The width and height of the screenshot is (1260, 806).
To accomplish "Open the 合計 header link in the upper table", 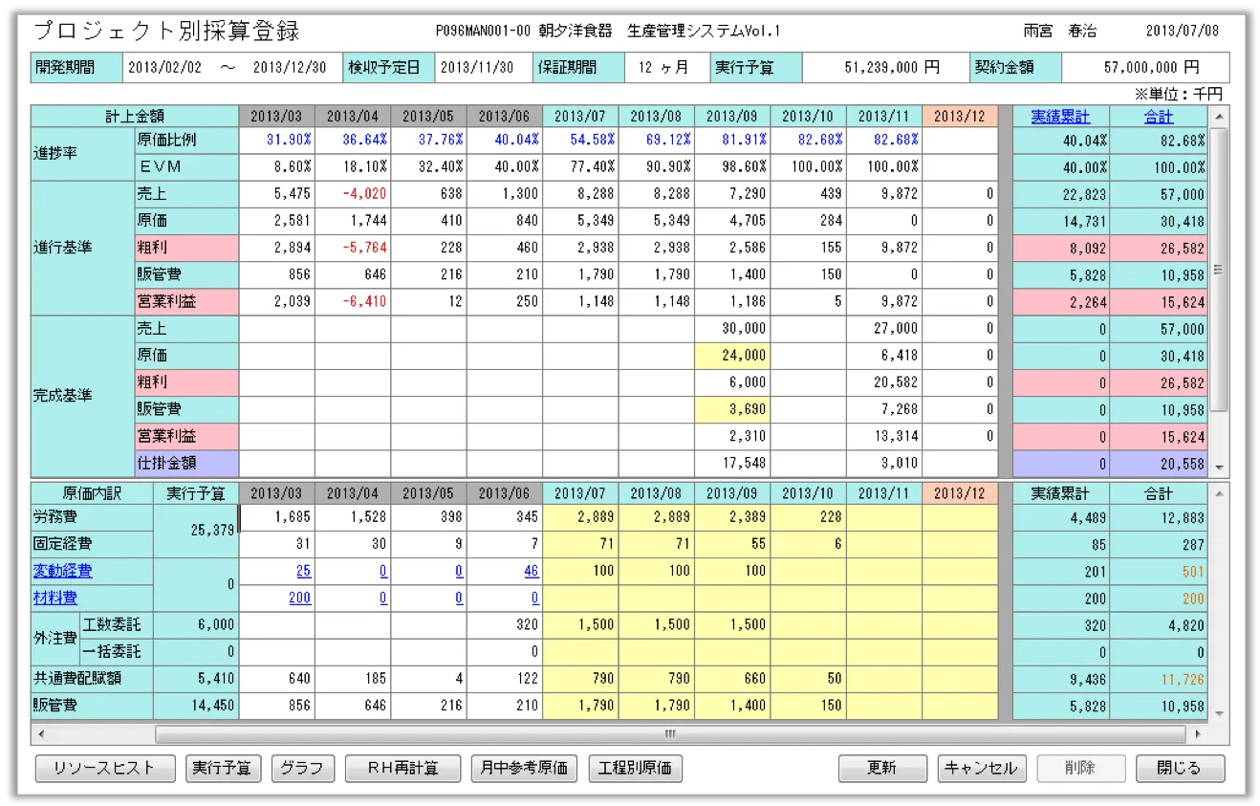I will pos(1159,117).
